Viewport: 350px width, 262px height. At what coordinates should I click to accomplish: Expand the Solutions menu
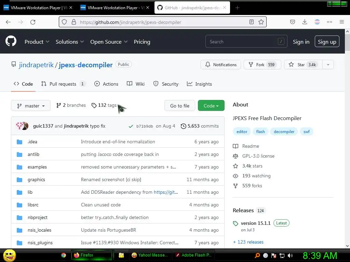70,42
